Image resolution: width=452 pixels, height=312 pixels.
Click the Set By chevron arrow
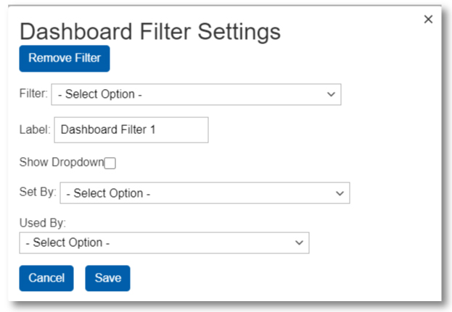click(x=340, y=193)
